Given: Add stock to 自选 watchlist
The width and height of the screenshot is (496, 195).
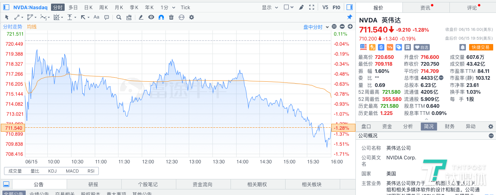Looking at the screenshot, I should coord(422,47).
